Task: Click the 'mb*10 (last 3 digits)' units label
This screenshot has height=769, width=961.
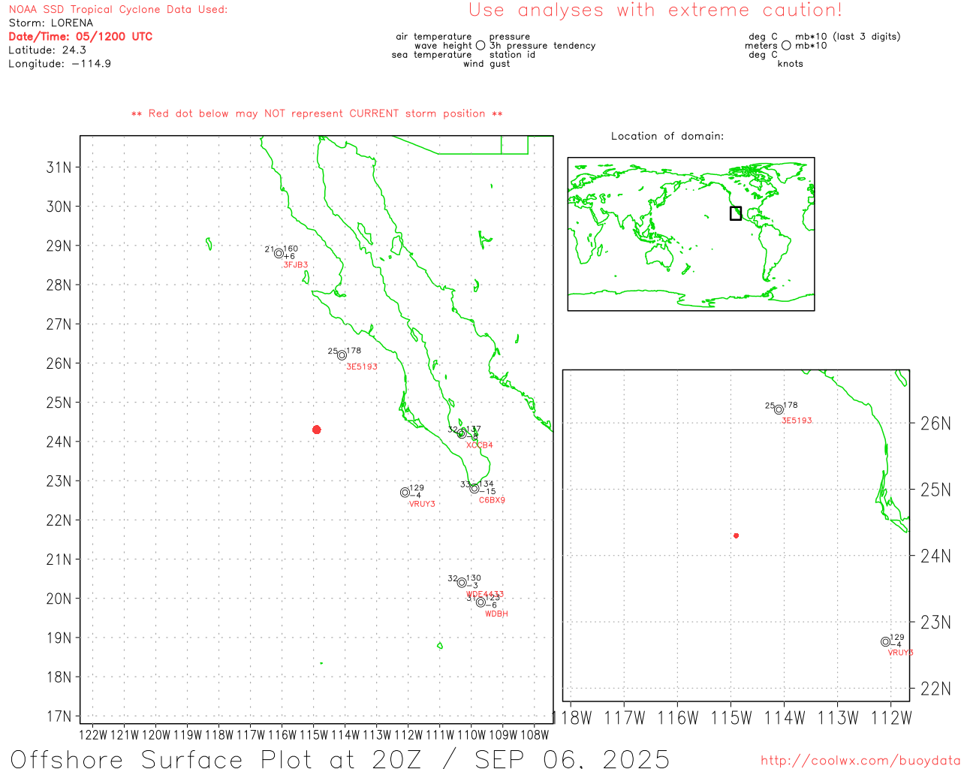Action: (x=848, y=37)
